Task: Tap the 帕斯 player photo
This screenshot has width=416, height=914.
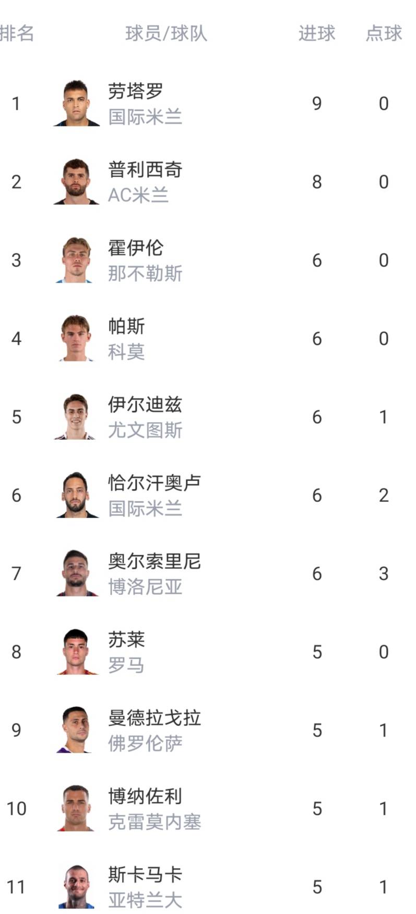Action: coord(76,338)
